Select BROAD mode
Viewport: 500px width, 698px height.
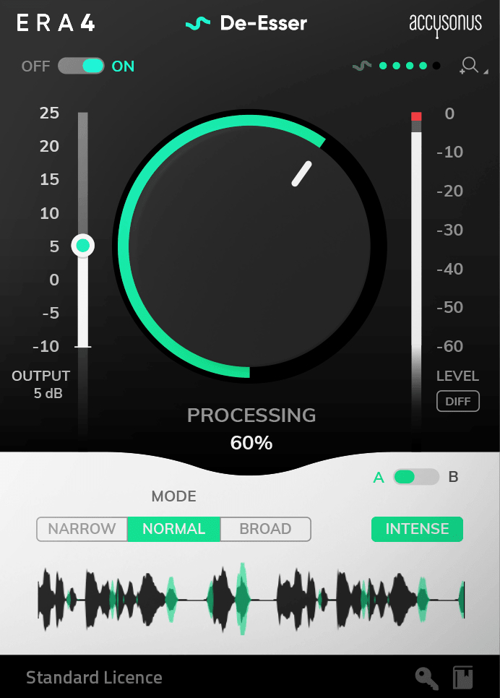click(265, 529)
